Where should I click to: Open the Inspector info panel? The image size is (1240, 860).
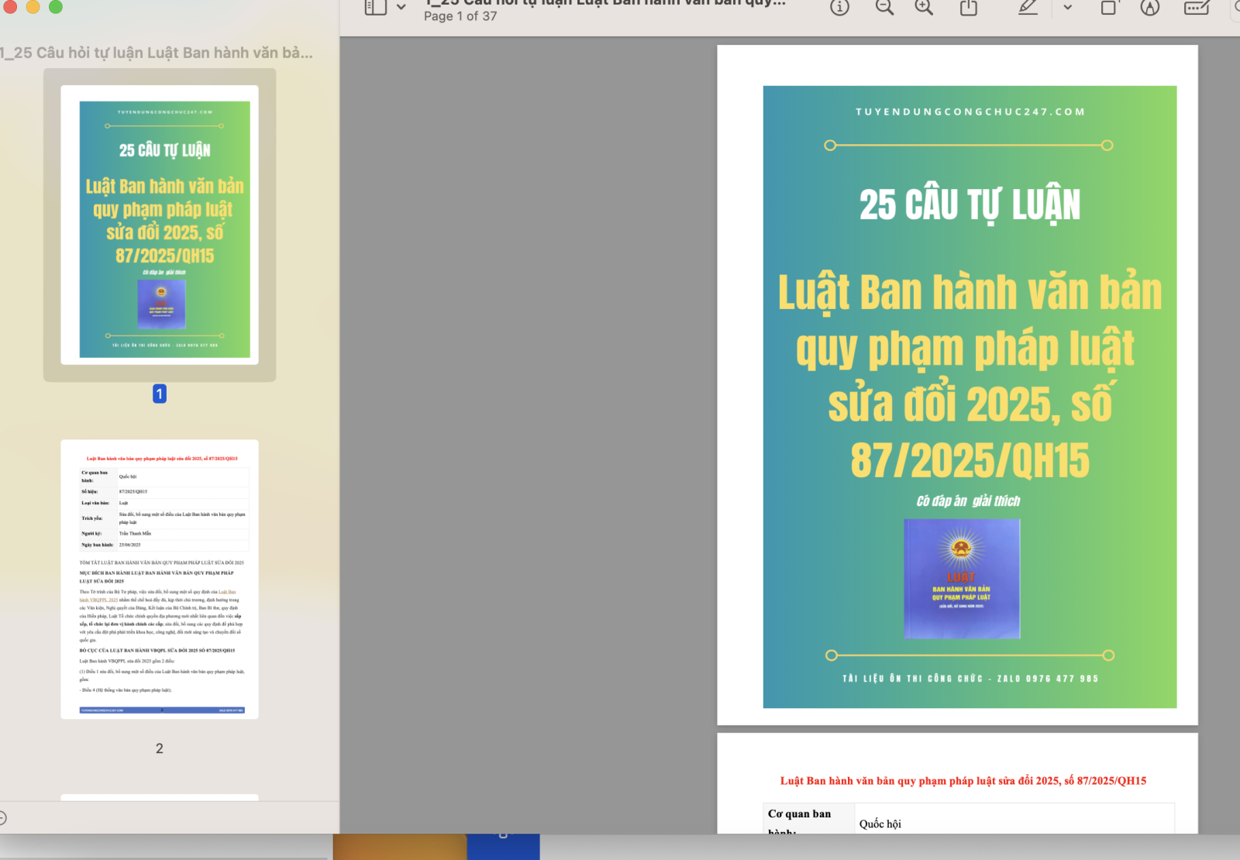[839, 8]
